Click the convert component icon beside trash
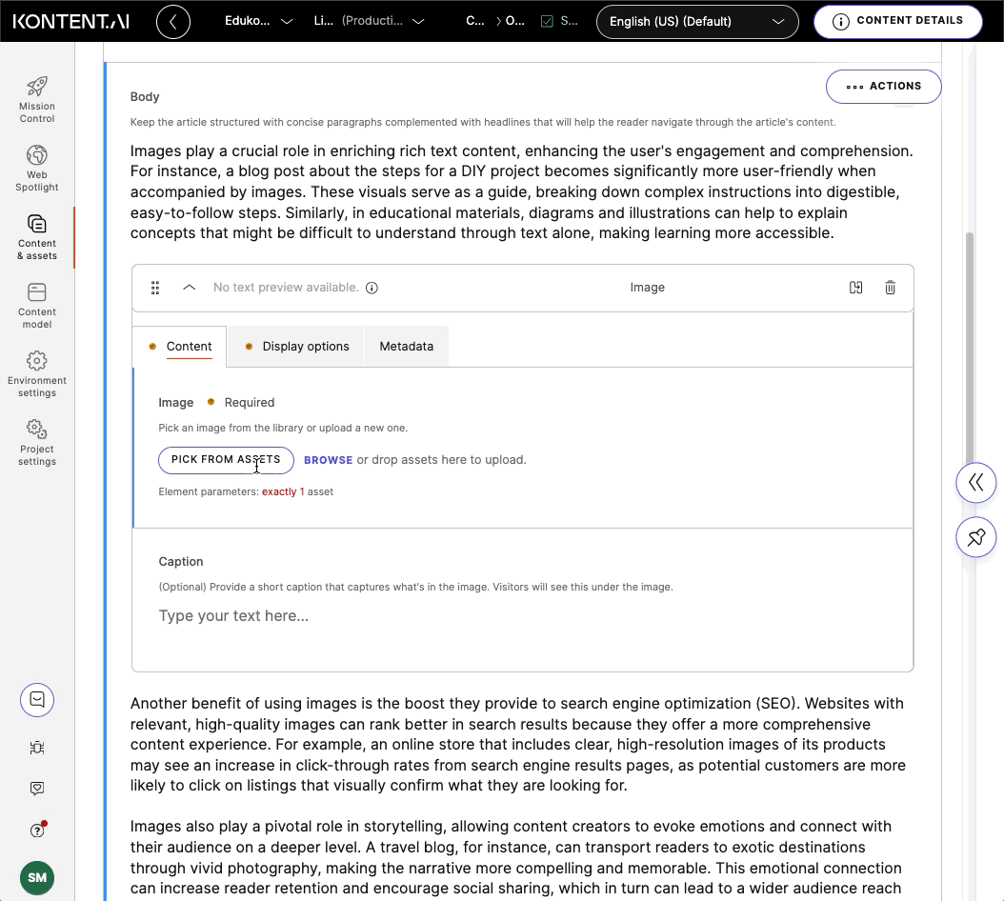This screenshot has width=1004, height=901. [855, 288]
